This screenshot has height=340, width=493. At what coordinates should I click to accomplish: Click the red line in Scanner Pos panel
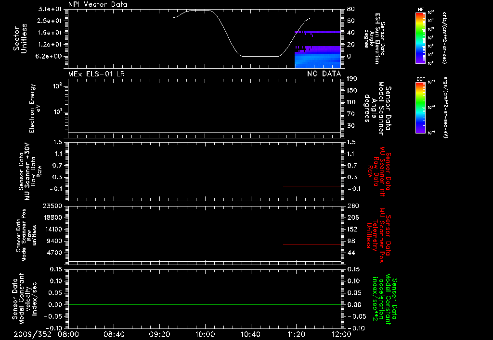tap(312, 244)
